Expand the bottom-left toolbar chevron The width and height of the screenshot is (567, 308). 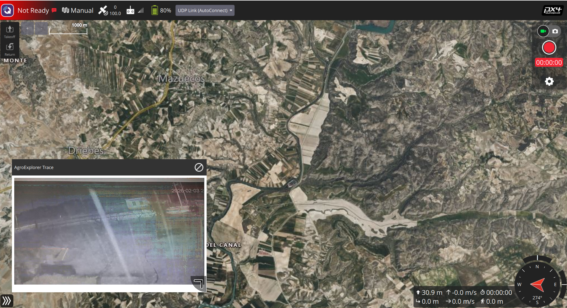pyautogui.click(x=7, y=301)
